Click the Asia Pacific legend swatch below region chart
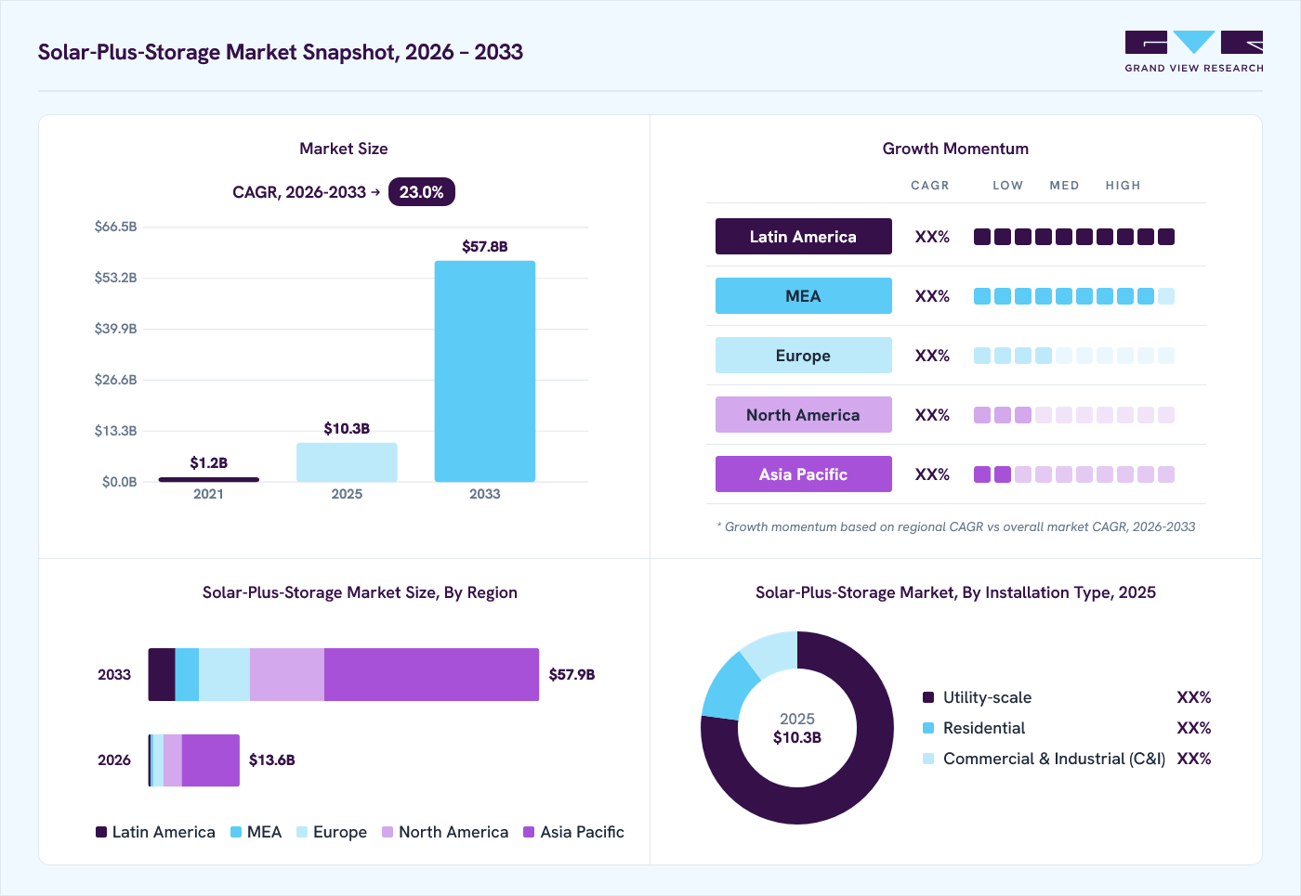This screenshot has height=896, width=1301. [529, 832]
